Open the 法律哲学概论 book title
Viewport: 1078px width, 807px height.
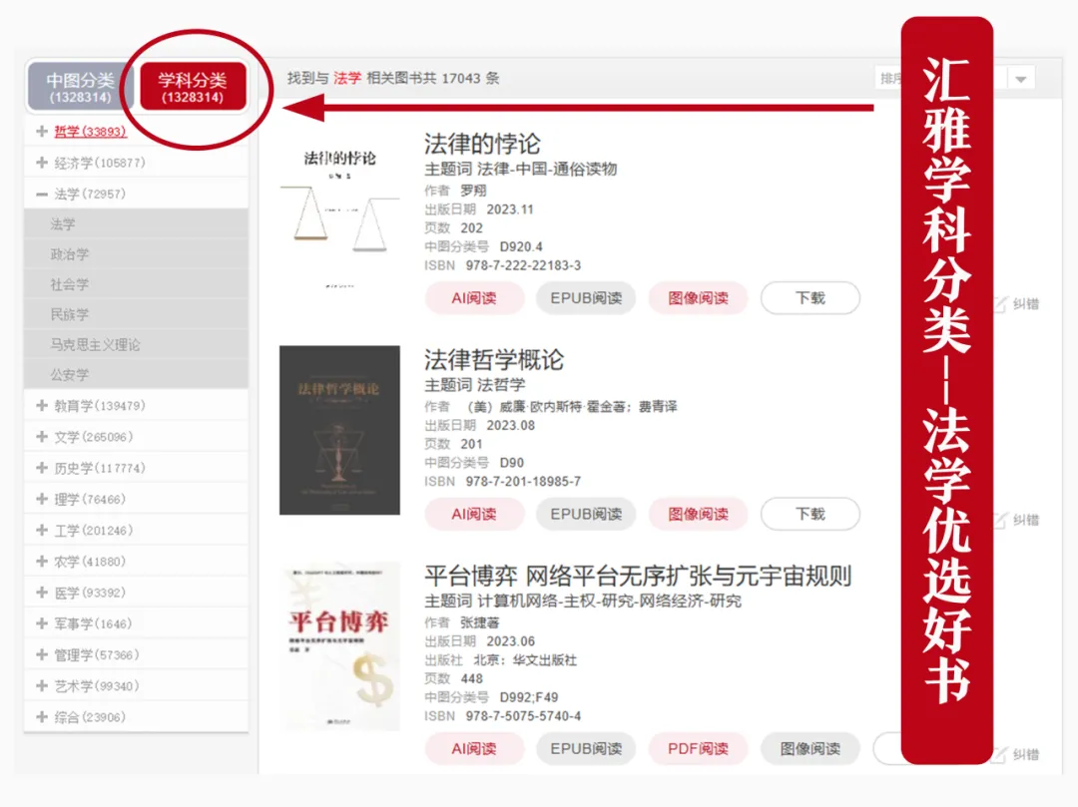click(x=494, y=360)
